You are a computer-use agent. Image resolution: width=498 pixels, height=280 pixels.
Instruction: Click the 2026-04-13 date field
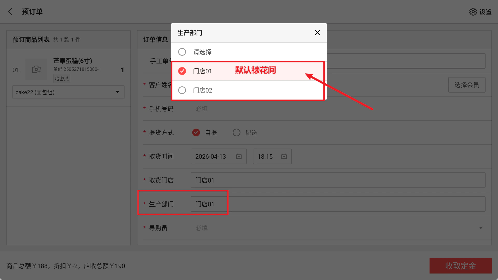click(218, 156)
